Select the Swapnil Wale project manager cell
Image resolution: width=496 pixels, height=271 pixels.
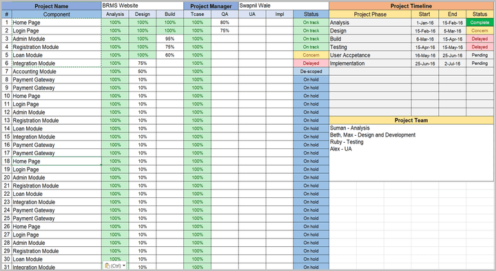point(284,6)
